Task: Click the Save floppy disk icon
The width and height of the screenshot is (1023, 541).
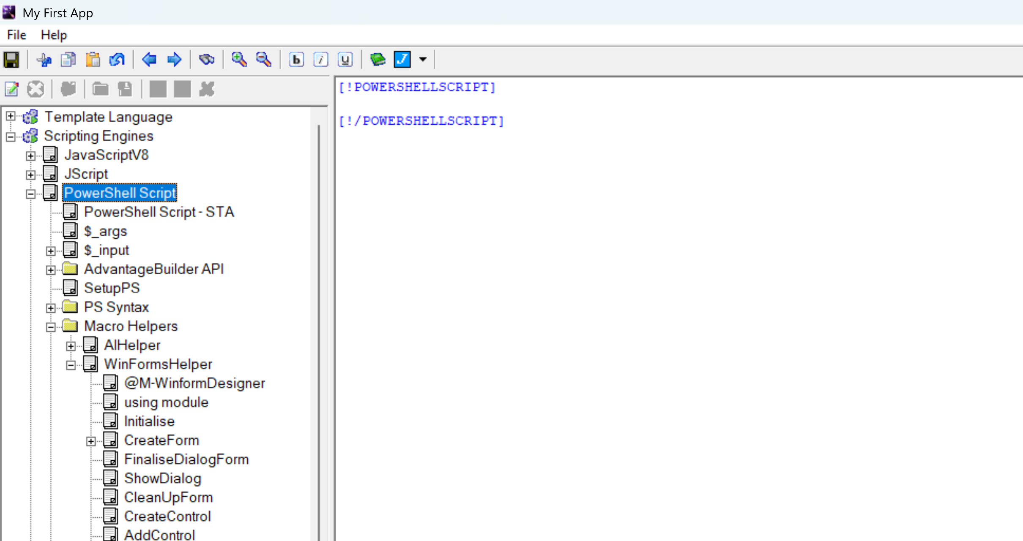Action: 11,60
